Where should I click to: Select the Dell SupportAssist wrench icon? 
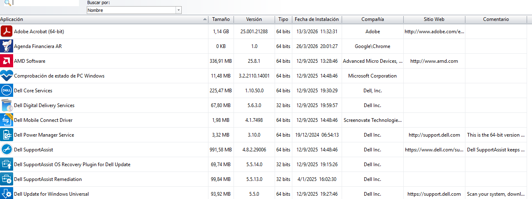pos(7,150)
